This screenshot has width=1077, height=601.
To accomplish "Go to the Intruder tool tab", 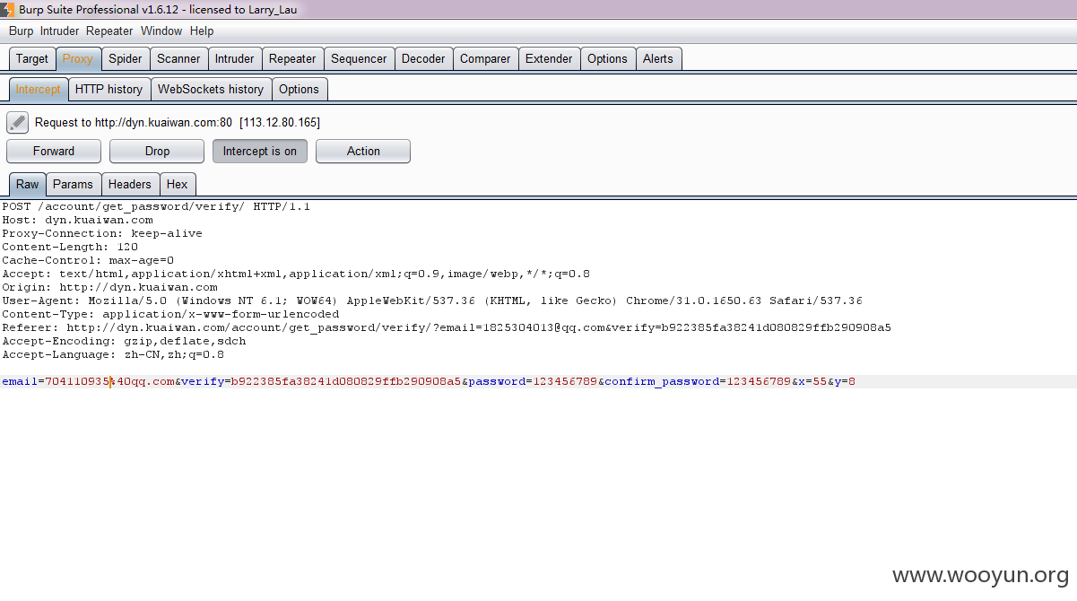I will [x=235, y=59].
